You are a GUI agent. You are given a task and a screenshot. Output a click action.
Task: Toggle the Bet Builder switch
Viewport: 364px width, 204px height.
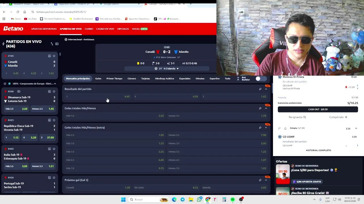[261, 79]
